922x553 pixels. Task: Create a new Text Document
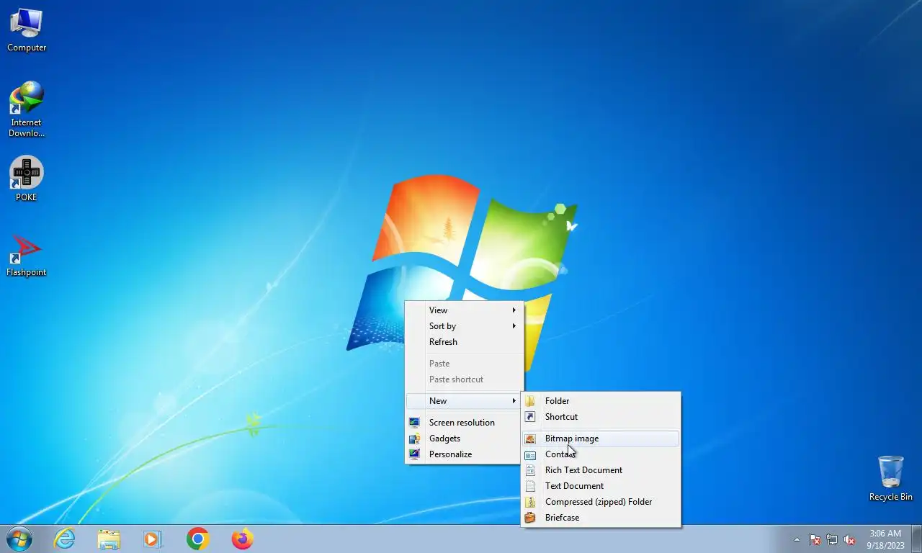601,486
